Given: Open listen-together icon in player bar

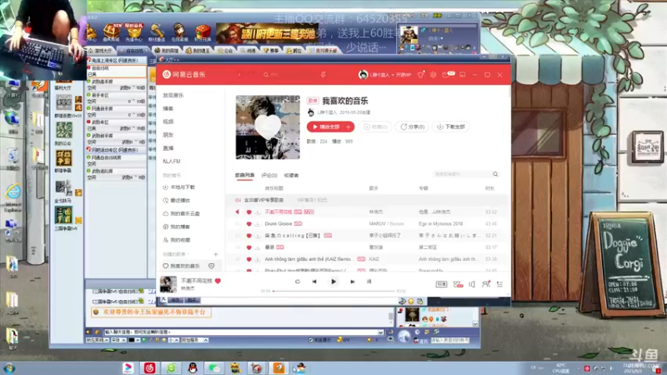Looking at the screenshot, I should point(486,284).
